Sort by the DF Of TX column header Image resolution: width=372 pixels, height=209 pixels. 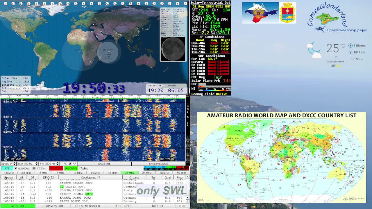[x=48, y=177]
